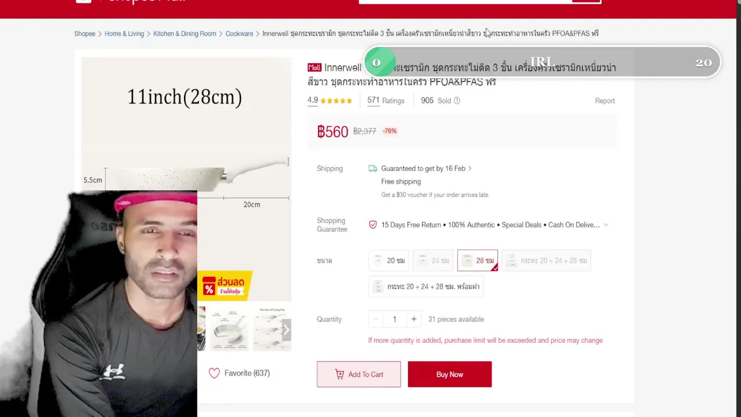
Task: Click the 0 to 20 progress slider bar
Action: pos(542,62)
